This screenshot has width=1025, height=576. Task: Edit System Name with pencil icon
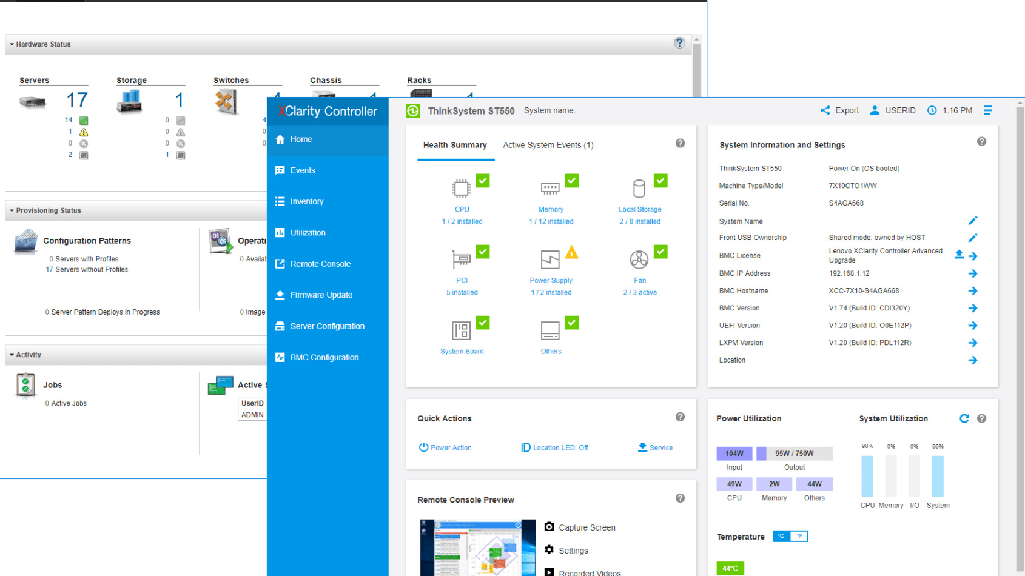pyautogui.click(x=973, y=221)
